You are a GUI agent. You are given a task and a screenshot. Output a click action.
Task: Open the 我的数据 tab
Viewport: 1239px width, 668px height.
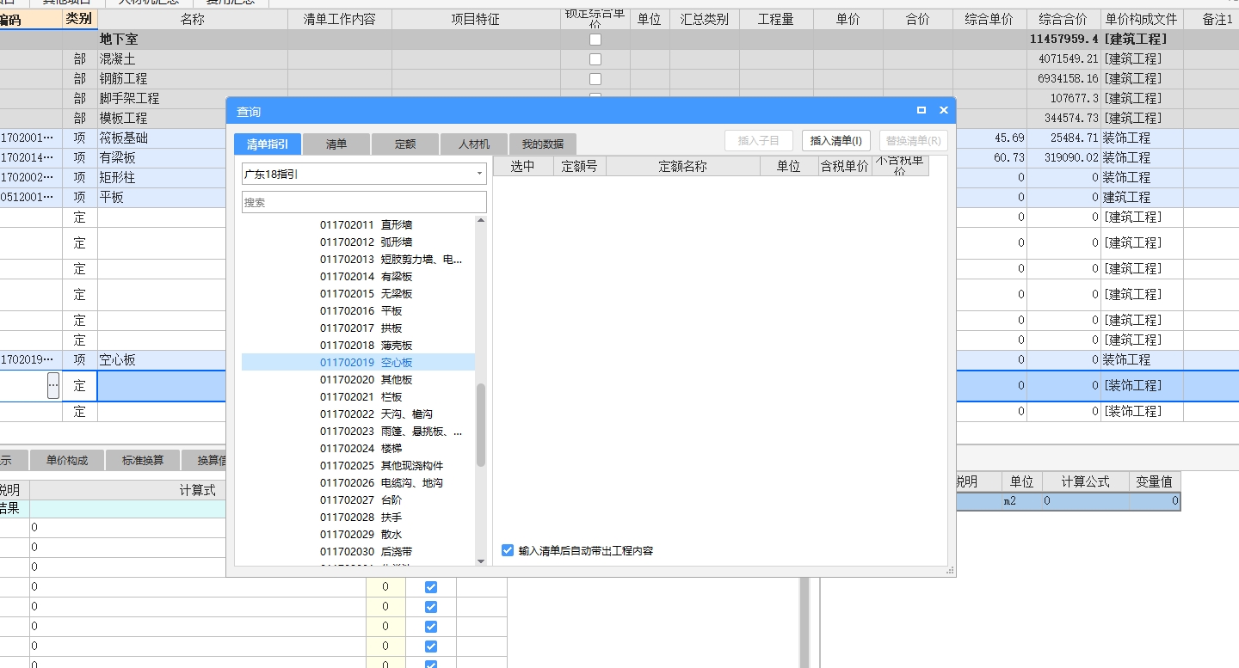(543, 144)
